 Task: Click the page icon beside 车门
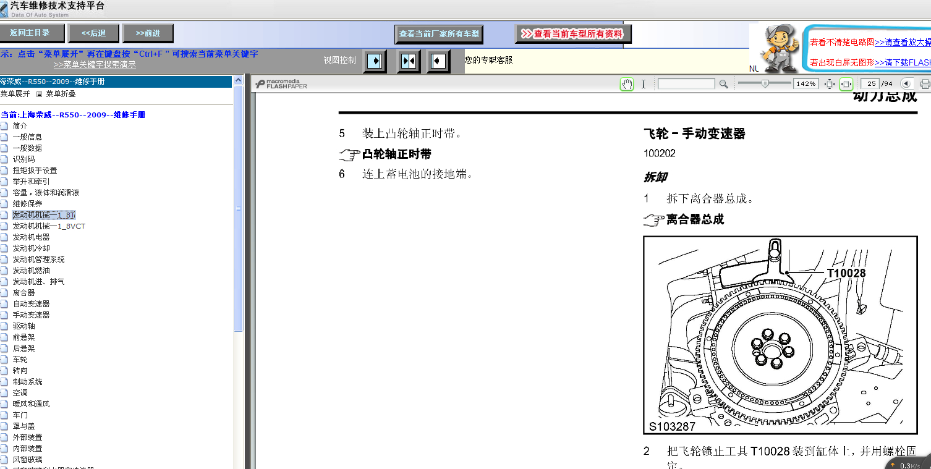pos(4,415)
